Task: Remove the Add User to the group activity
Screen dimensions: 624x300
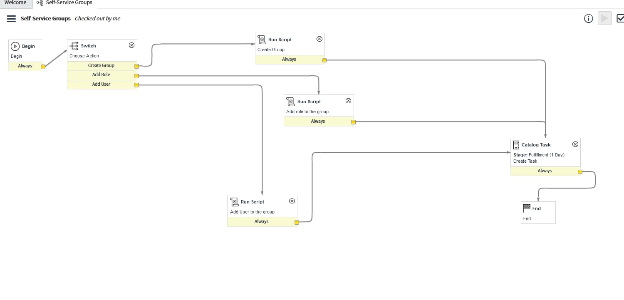Action: [292, 201]
